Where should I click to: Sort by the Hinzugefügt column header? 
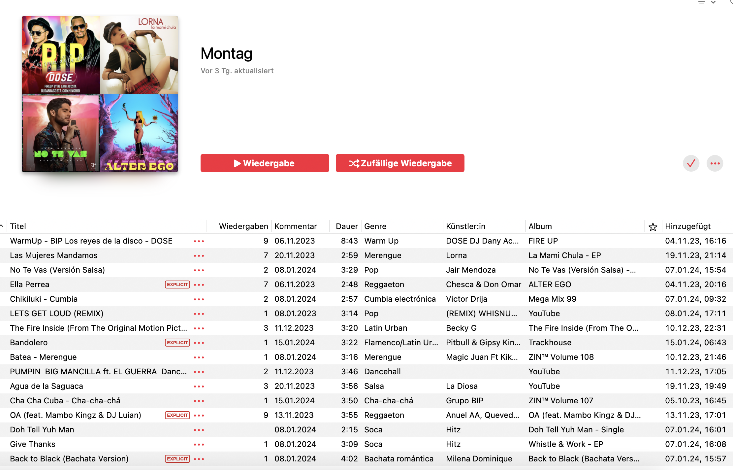[687, 226]
